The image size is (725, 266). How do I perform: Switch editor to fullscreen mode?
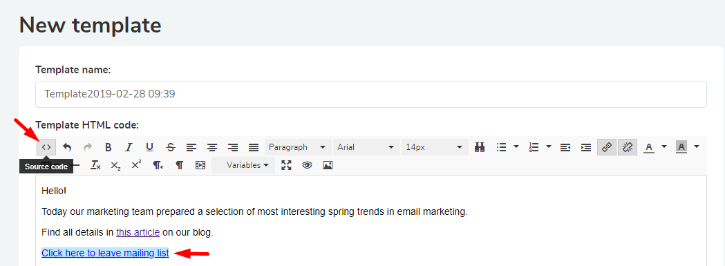(x=287, y=165)
